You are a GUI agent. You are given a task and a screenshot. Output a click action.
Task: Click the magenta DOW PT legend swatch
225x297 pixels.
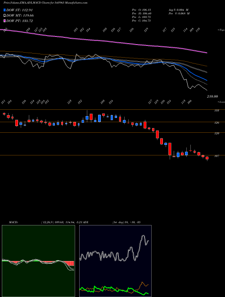[x=5, y=21]
